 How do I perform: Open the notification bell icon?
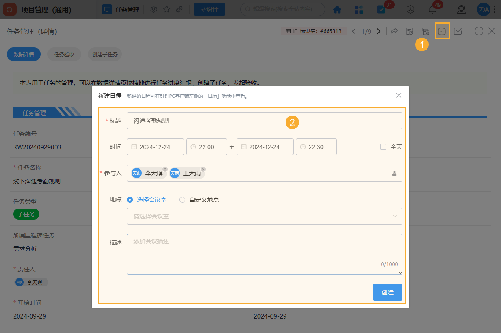pyautogui.click(x=432, y=9)
